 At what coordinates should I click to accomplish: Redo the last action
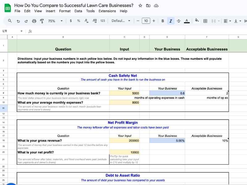point(26,21)
